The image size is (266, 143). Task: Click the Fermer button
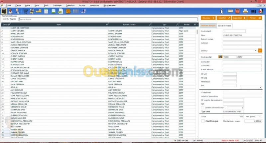click(x=255, y=18)
